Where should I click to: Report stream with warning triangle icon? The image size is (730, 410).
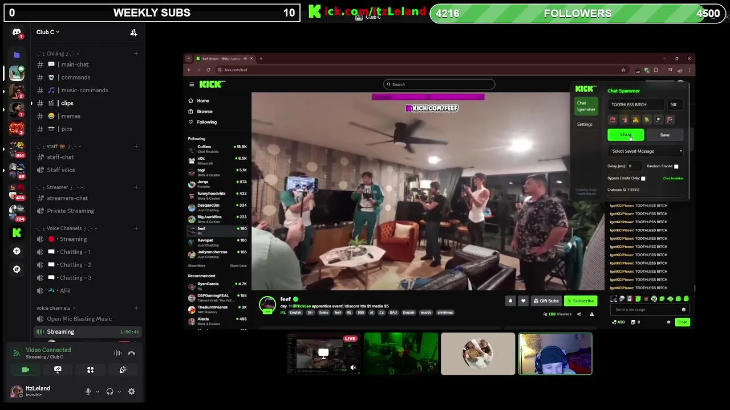pos(591,314)
